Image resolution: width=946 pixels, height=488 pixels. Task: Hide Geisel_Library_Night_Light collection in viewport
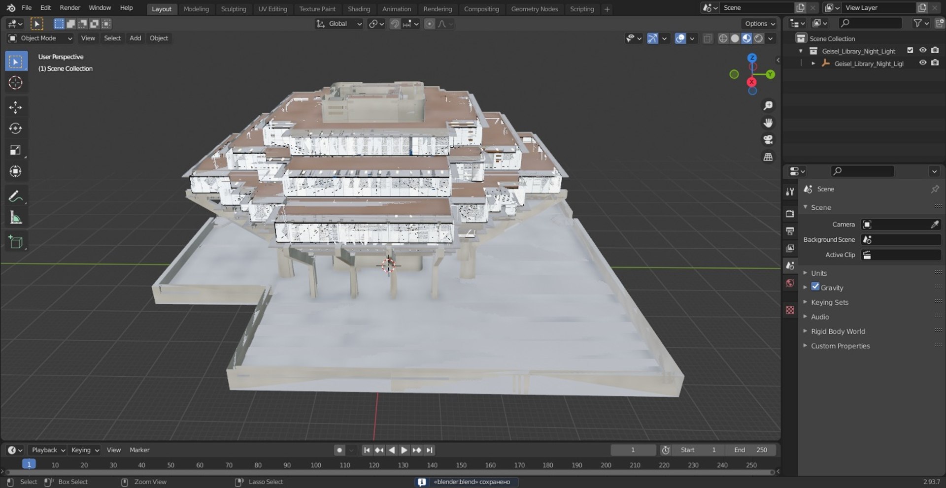(x=923, y=50)
